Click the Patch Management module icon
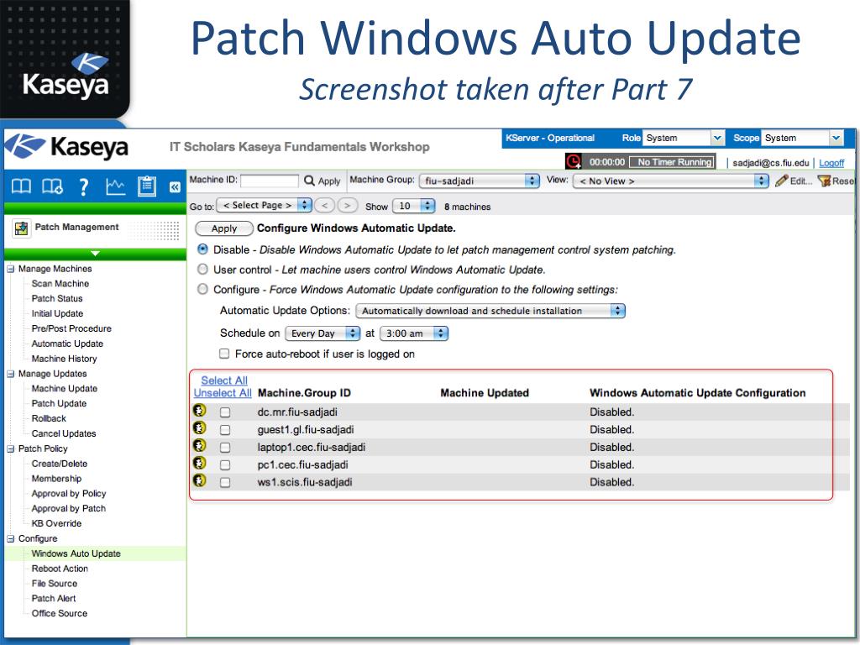Viewport: 860px width, 645px height. [21, 228]
